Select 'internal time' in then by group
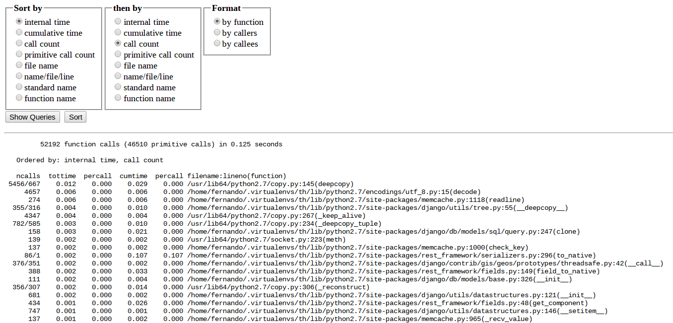 [x=118, y=21]
